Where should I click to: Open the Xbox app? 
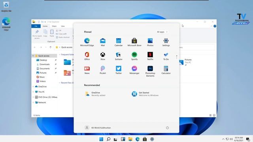[103, 56]
